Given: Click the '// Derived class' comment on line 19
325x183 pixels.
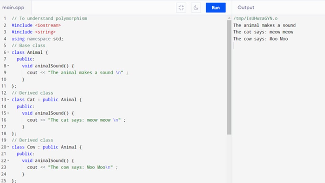Looking at the screenshot, I should (x=32, y=140).
